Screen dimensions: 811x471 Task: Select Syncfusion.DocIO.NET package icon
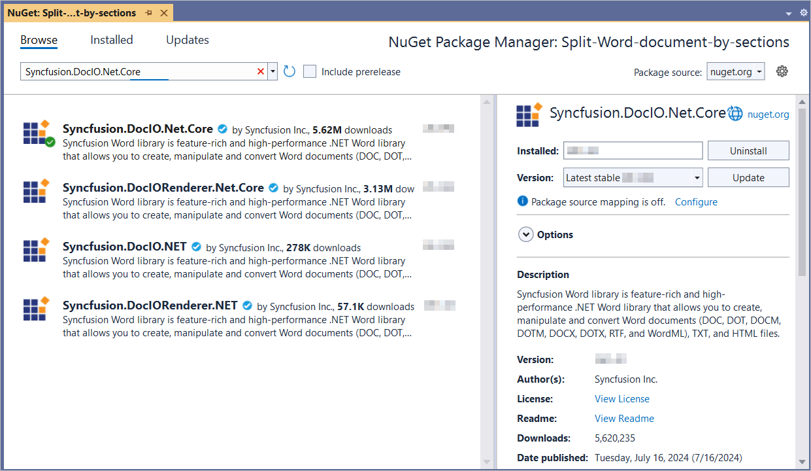click(x=36, y=251)
